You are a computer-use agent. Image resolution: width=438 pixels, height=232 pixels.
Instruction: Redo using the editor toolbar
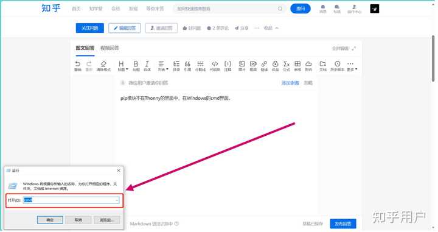point(89,66)
